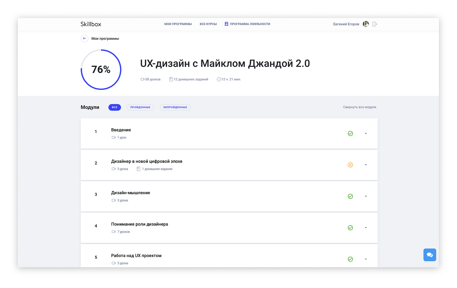This screenshot has width=457, height=288.
Task: Click the 12 домашних заданий text
Action: (x=191, y=79)
